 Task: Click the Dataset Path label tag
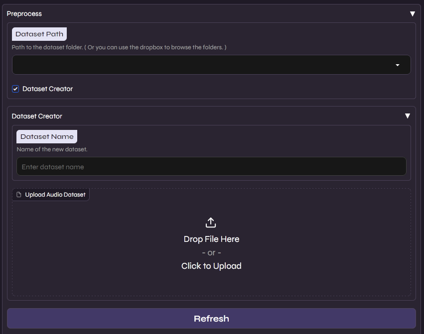point(39,34)
